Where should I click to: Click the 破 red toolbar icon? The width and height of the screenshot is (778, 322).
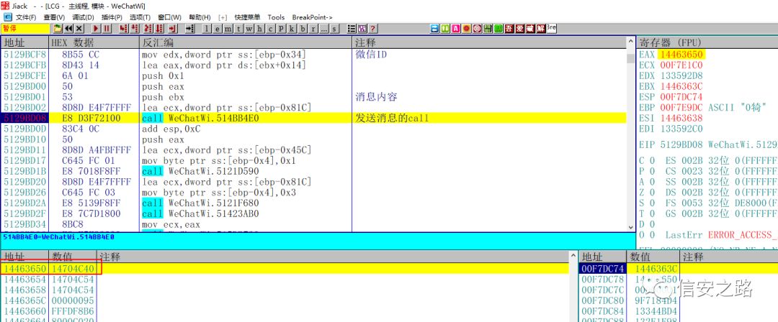530,28
